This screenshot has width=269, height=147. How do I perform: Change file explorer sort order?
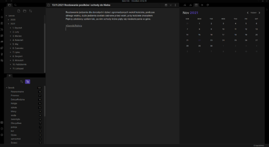pos(30,11)
